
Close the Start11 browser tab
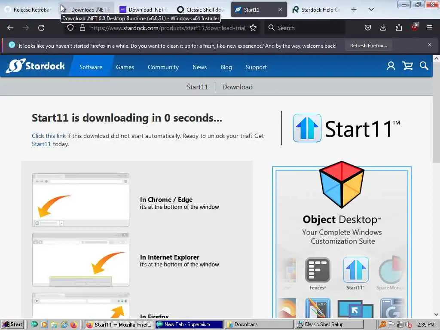(280, 9)
